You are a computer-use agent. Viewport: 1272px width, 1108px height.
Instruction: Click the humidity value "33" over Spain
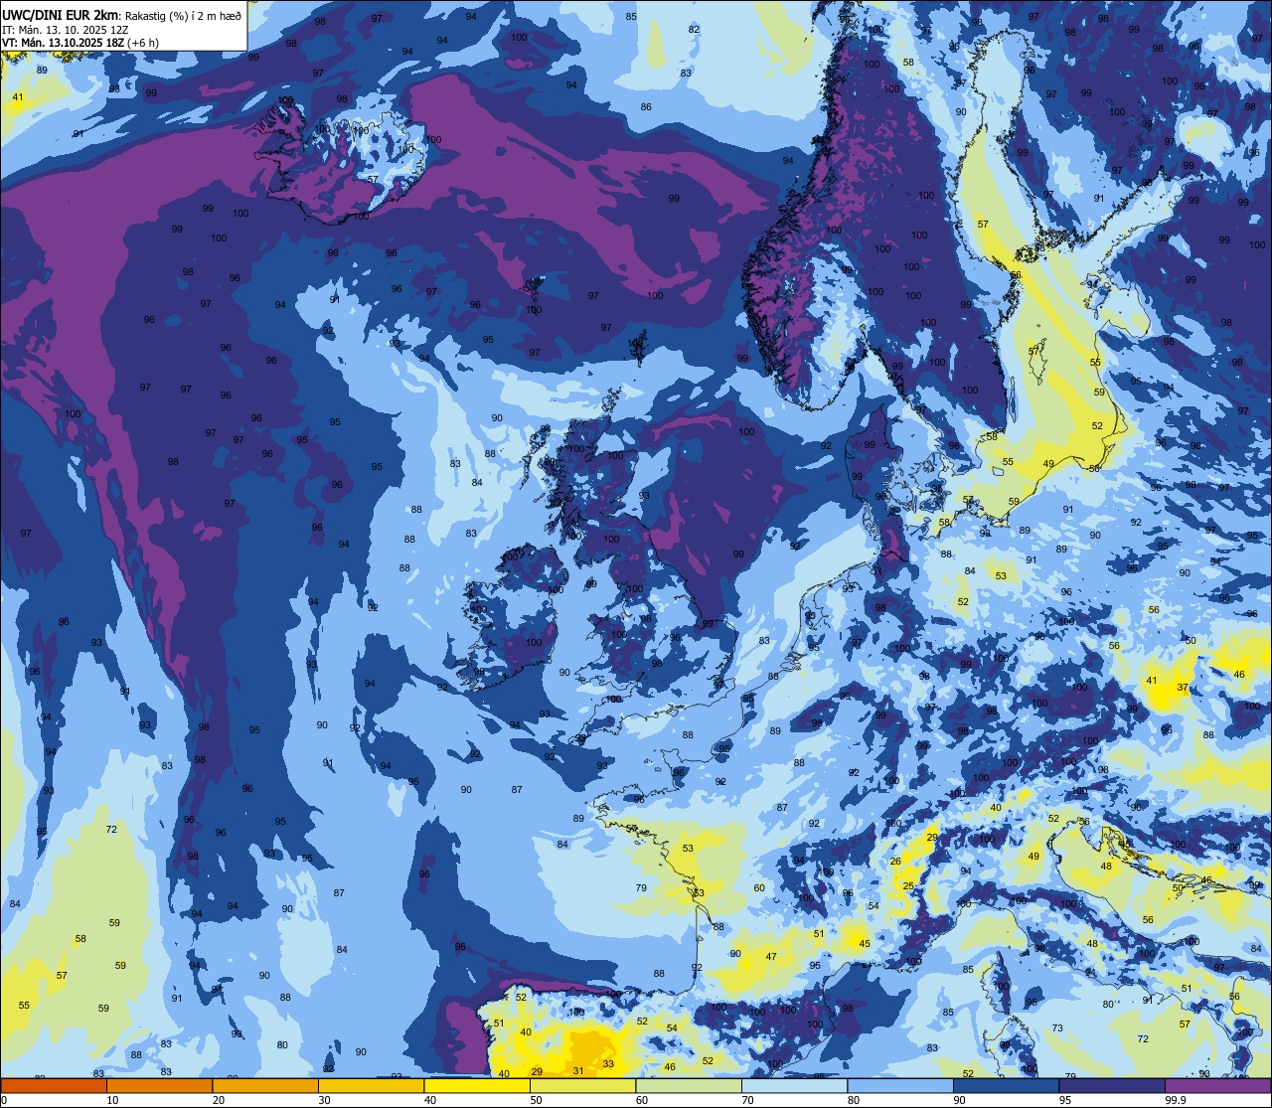(608, 1063)
